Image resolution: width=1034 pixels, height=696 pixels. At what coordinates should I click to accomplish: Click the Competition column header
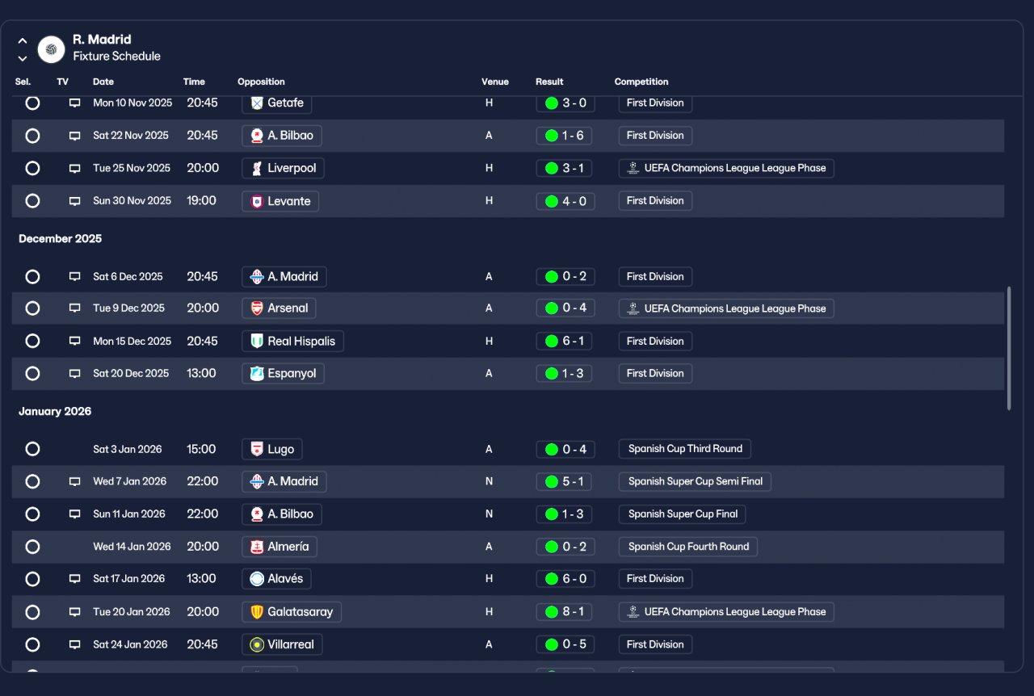click(x=641, y=82)
